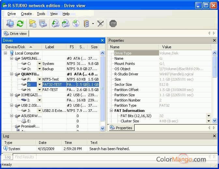Click the disc icon in the toolbar
Image resolution: width=219 pixels, height=169 pixels.
[76, 23]
